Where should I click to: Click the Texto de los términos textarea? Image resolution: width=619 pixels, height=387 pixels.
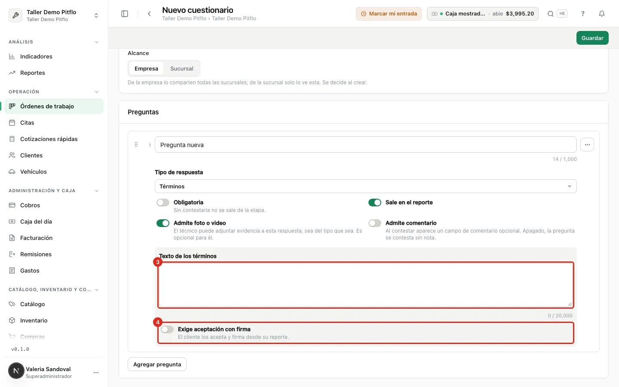click(x=365, y=285)
